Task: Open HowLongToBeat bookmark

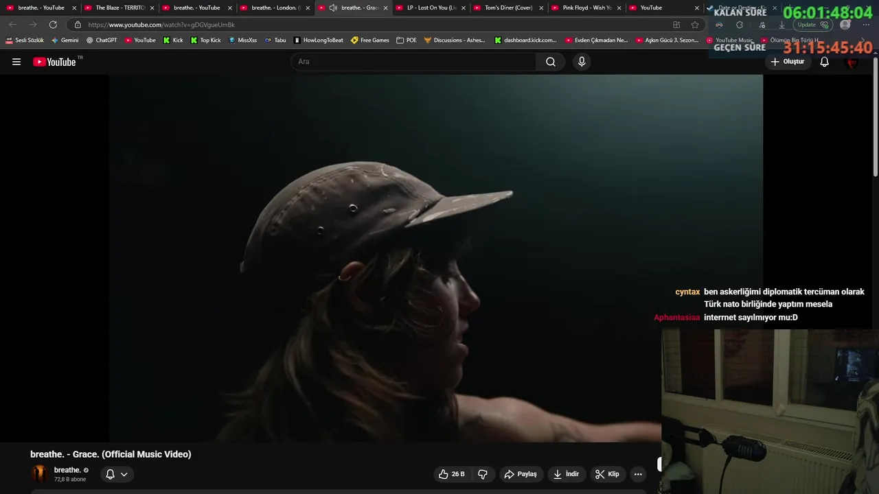Action: click(318, 40)
